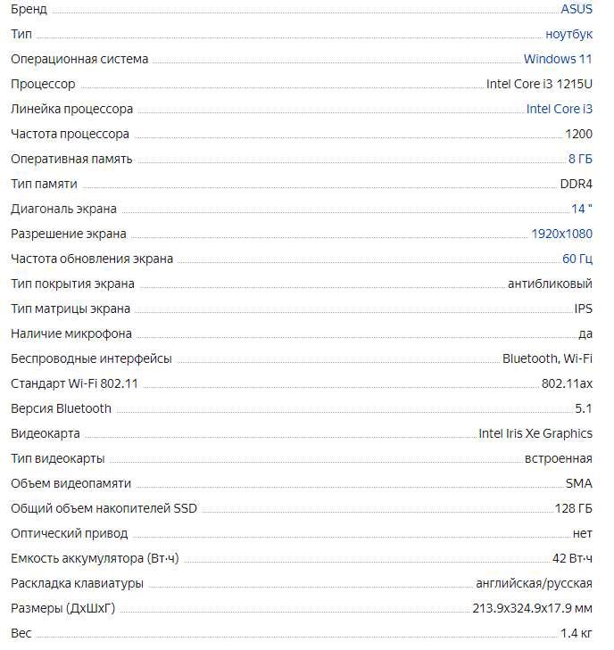Click the антибликовый screen coating value
614x650 pixels.
click(550, 284)
